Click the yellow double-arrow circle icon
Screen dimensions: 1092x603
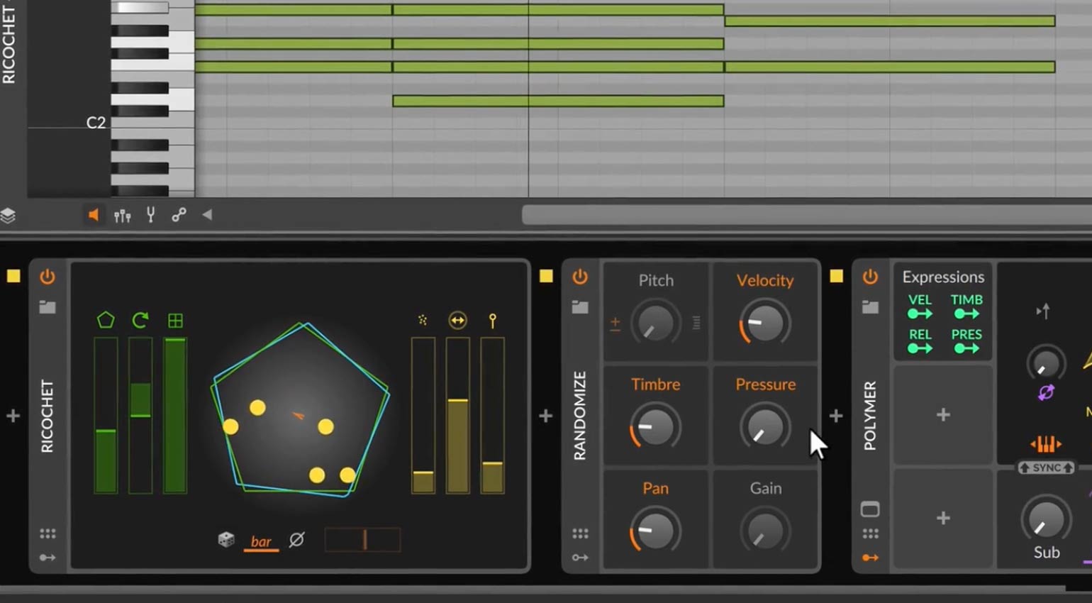[457, 321]
